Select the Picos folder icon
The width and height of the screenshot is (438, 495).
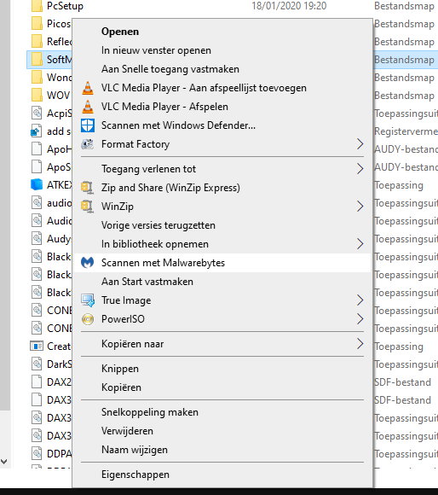coord(37,24)
